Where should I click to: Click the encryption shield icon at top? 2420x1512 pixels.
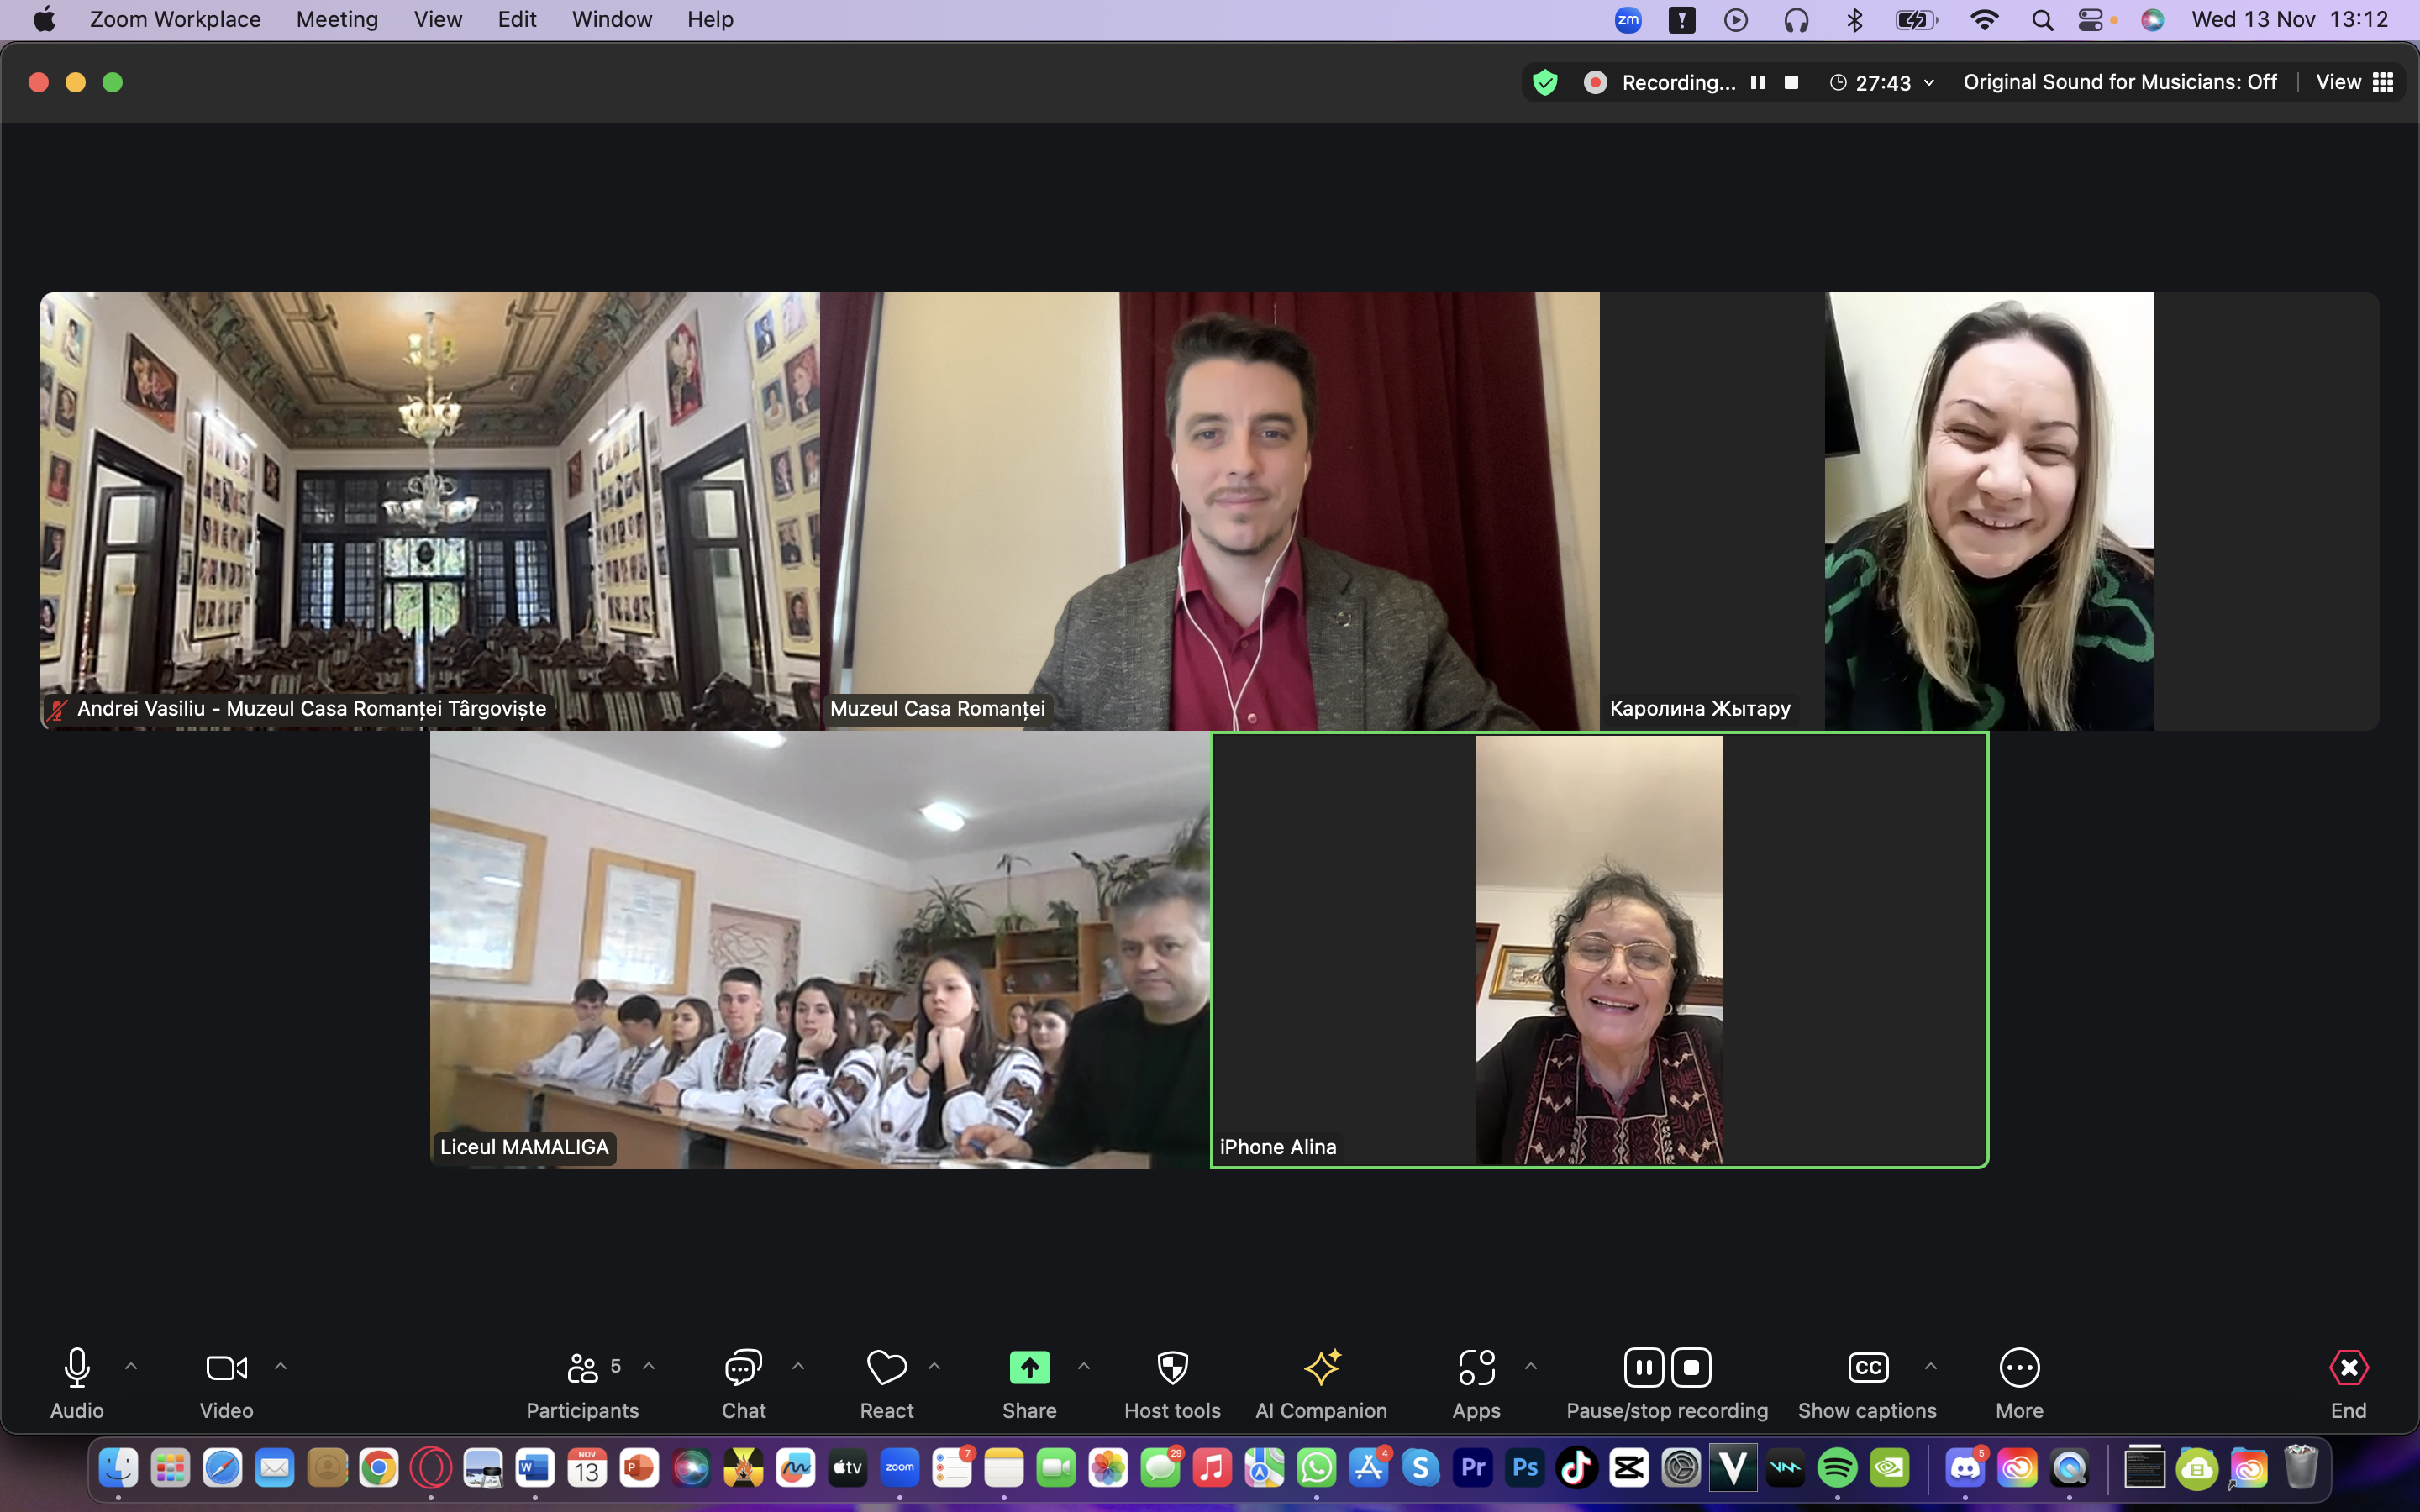[x=1545, y=82]
